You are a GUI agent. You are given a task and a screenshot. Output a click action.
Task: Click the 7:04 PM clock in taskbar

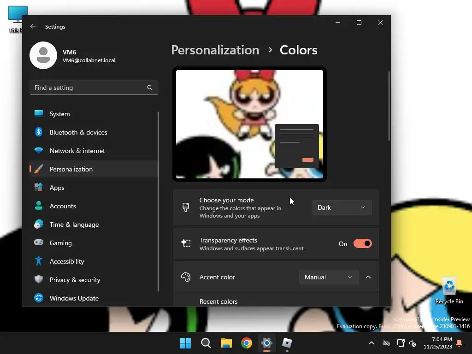(442, 339)
